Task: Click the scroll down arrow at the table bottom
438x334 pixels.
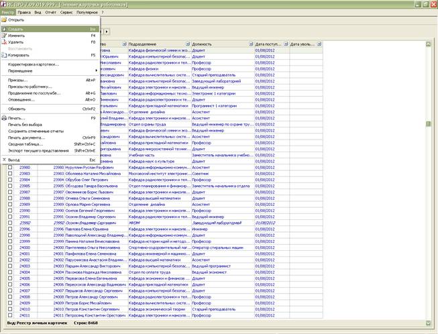Action: coord(428,323)
